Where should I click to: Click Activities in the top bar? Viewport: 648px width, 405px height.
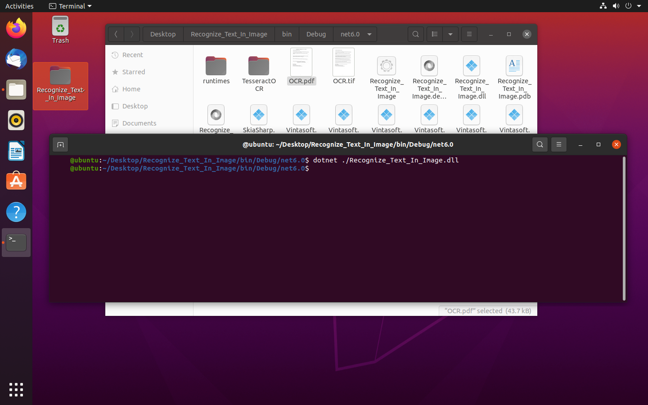tap(19, 6)
